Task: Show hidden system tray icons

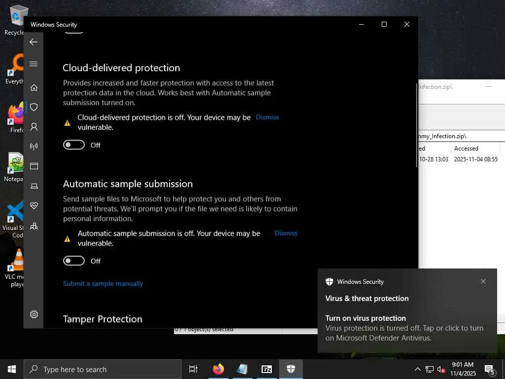Action: [x=417, y=369]
